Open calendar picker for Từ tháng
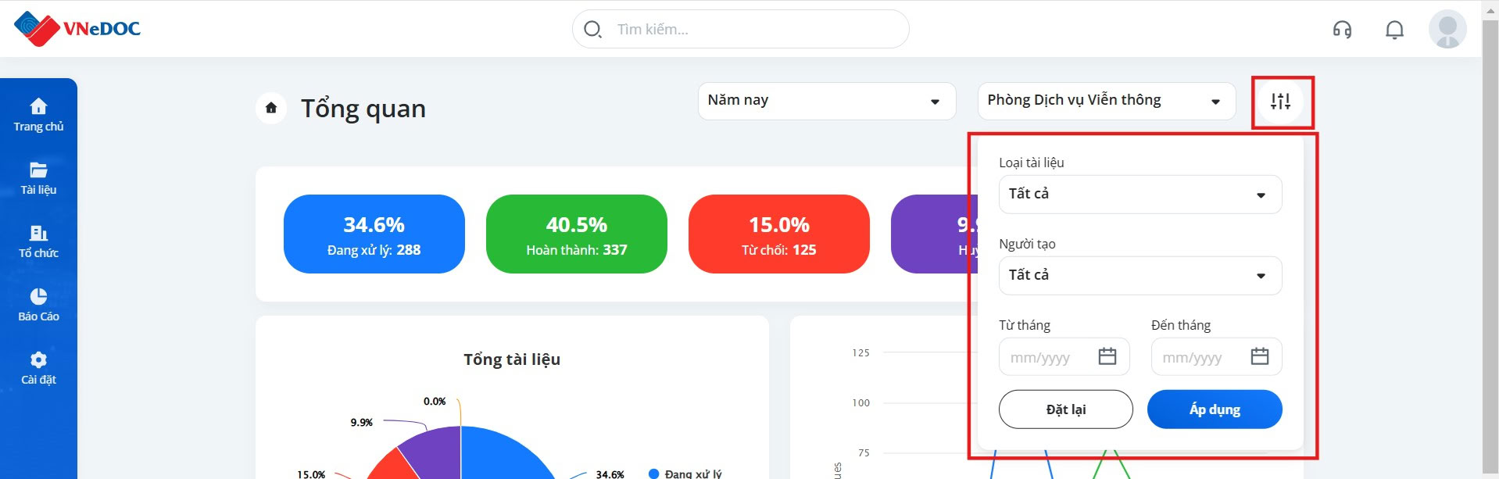The width and height of the screenshot is (1499, 479). (1107, 356)
